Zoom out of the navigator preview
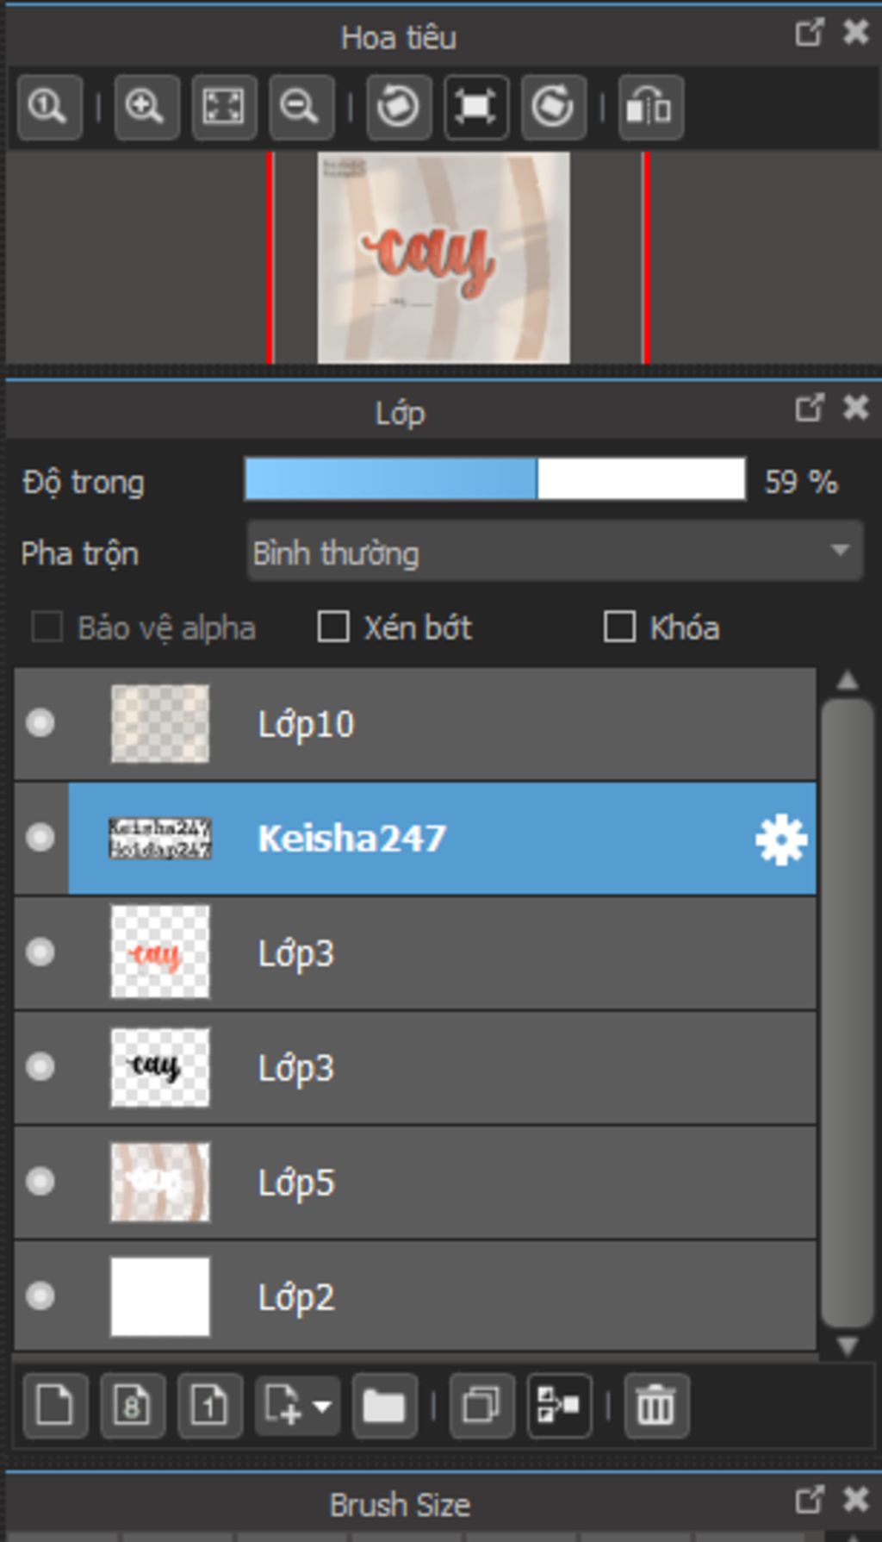 [301, 107]
